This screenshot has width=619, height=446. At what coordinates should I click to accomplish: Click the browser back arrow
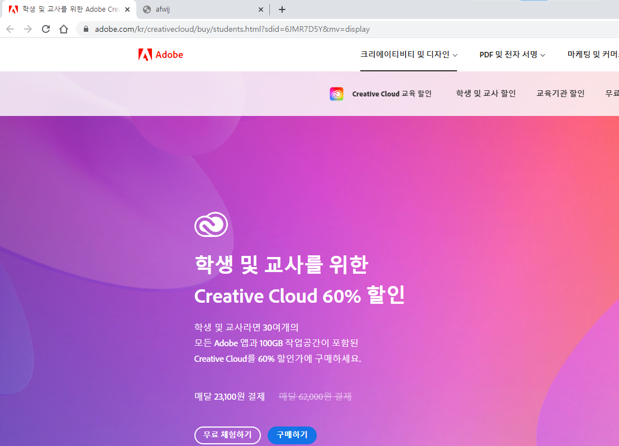(10, 29)
